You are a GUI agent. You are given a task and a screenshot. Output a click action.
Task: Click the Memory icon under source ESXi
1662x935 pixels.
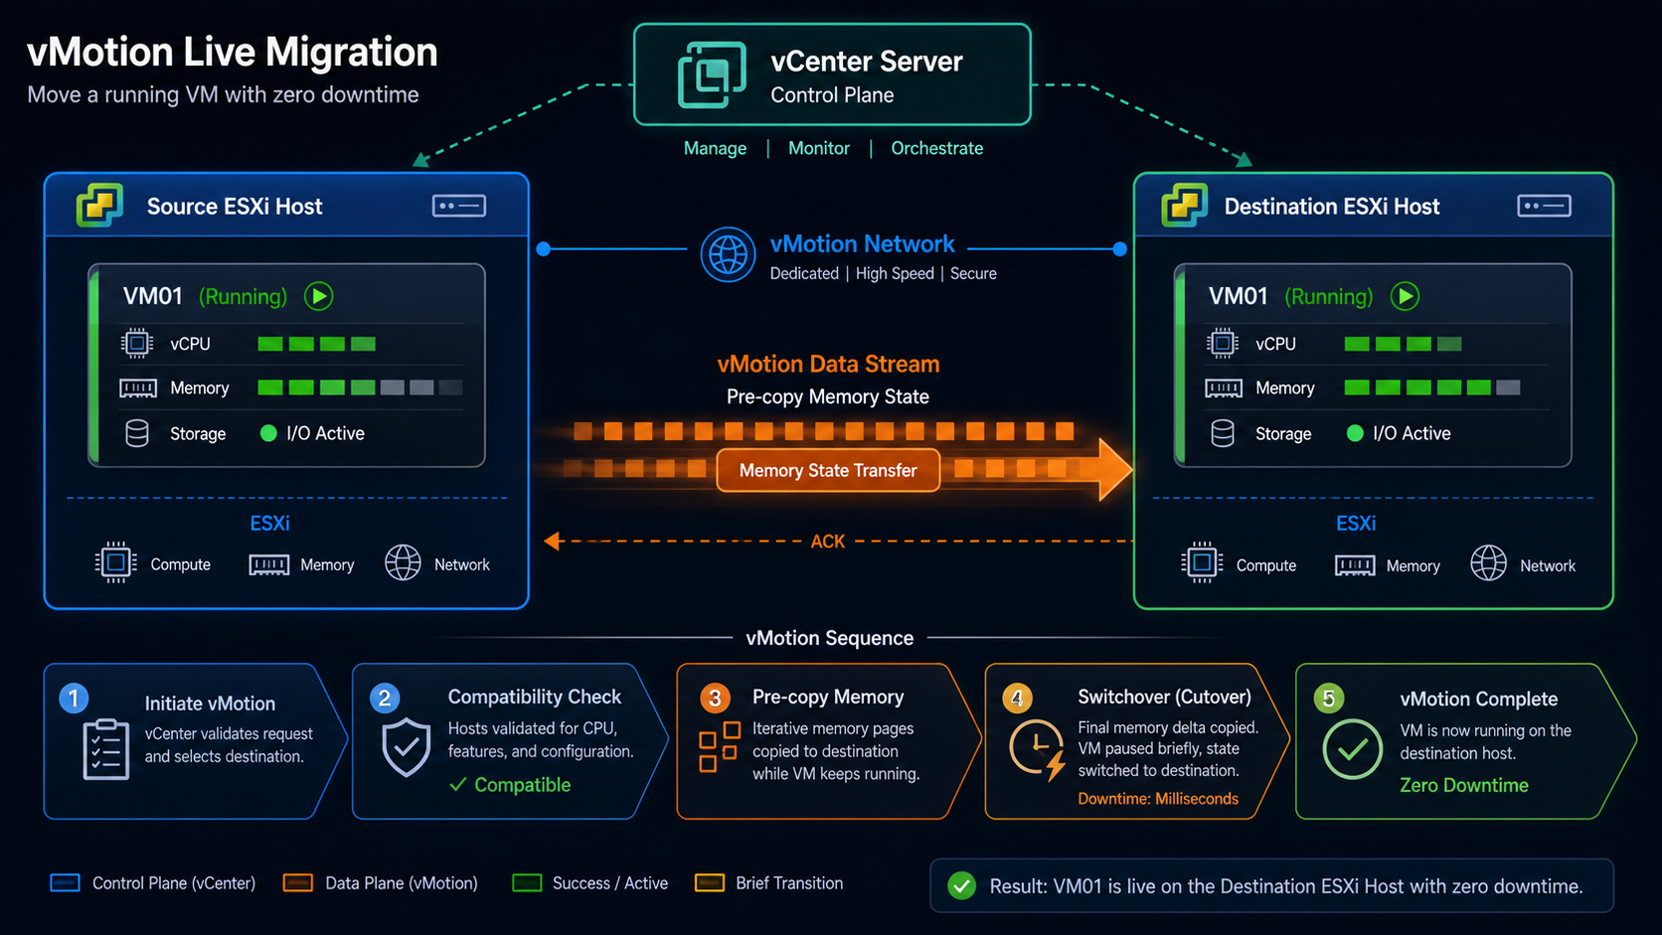269,565
